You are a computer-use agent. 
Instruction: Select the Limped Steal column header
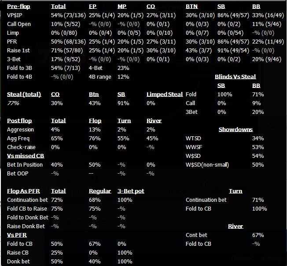click(x=165, y=94)
